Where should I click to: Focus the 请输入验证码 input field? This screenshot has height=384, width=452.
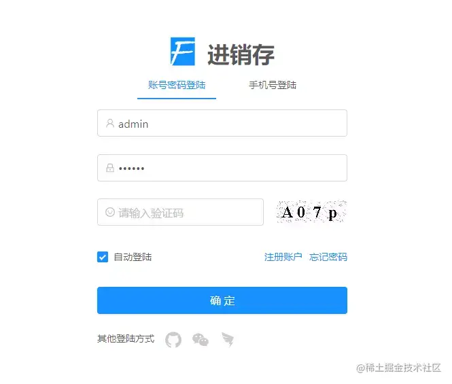pos(180,212)
